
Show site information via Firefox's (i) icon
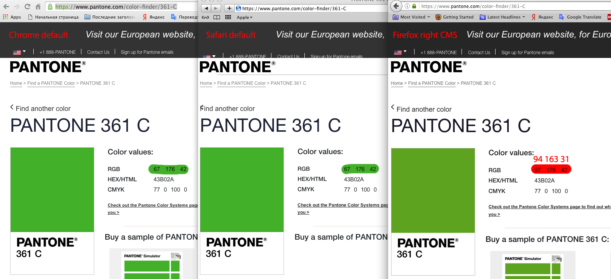click(x=407, y=6)
